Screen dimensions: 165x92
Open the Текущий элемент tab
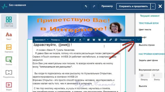coord(150,16)
